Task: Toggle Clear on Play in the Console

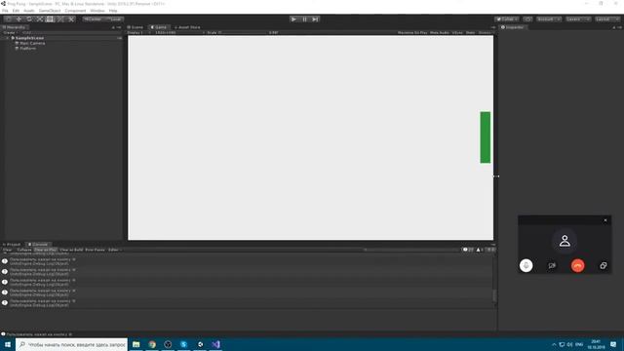Action: pyautogui.click(x=46, y=250)
